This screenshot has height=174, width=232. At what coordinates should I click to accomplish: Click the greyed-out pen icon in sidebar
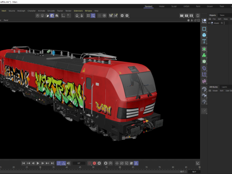(204, 111)
